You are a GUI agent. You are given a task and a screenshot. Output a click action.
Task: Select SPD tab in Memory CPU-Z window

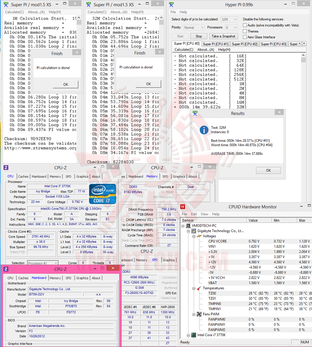pos(165,177)
